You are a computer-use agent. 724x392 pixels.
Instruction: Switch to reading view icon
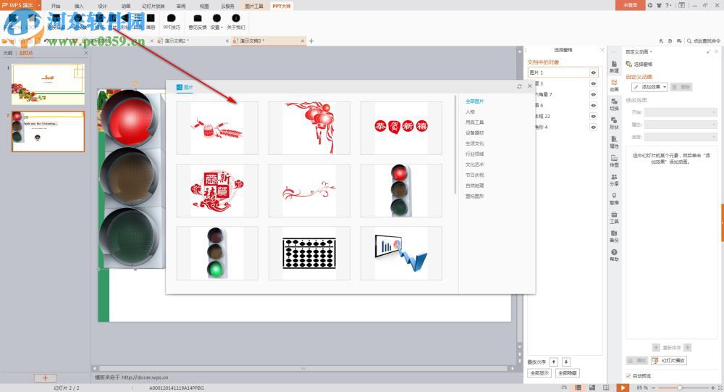606,388
